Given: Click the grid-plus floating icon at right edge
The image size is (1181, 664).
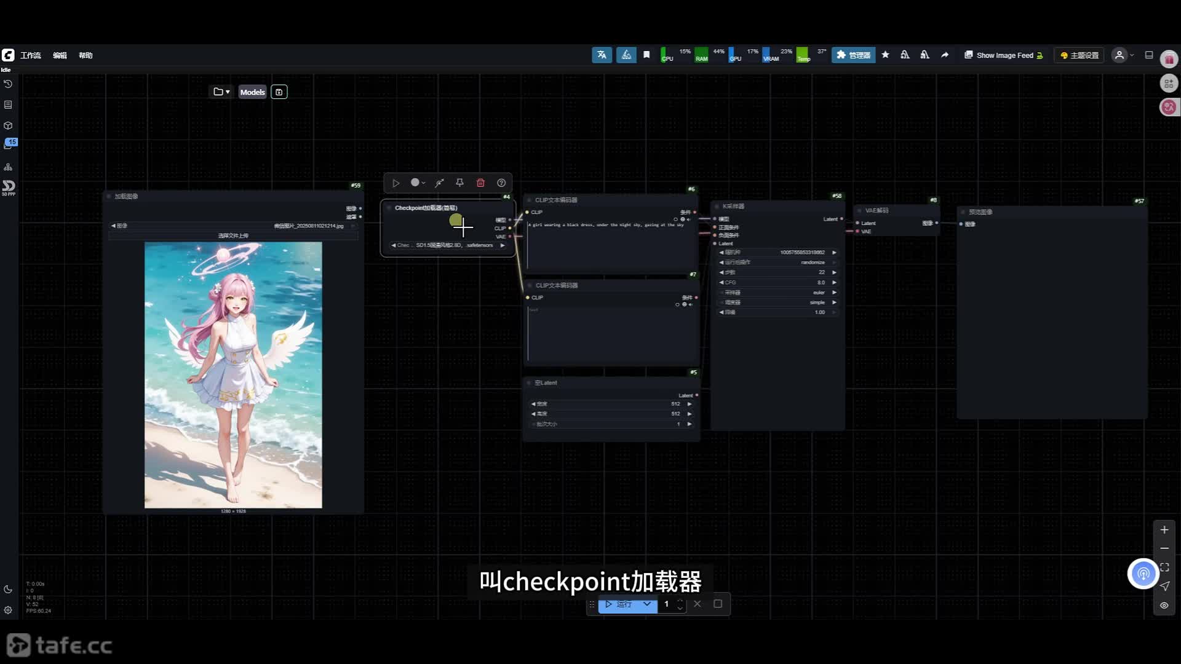Looking at the screenshot, I should 1169,83.
